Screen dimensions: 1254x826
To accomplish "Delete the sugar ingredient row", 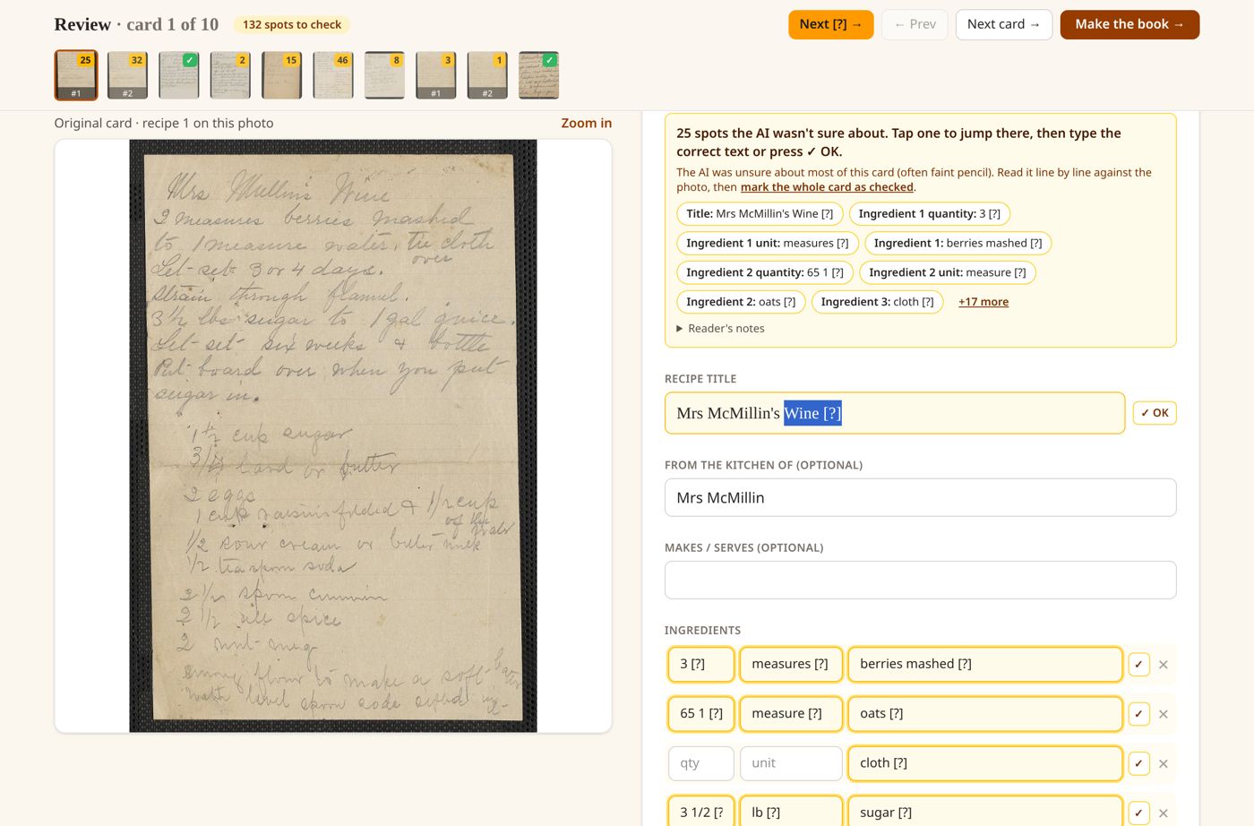I will (x=1164, y=813).
